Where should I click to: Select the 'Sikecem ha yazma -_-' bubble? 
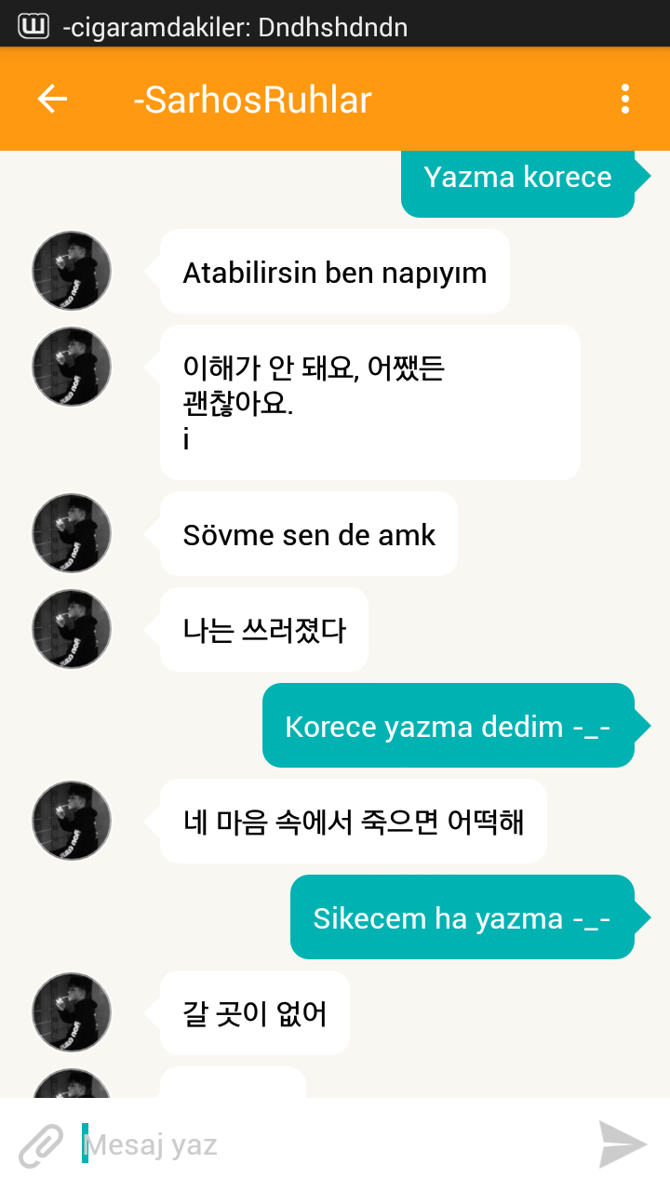point(462,917)
